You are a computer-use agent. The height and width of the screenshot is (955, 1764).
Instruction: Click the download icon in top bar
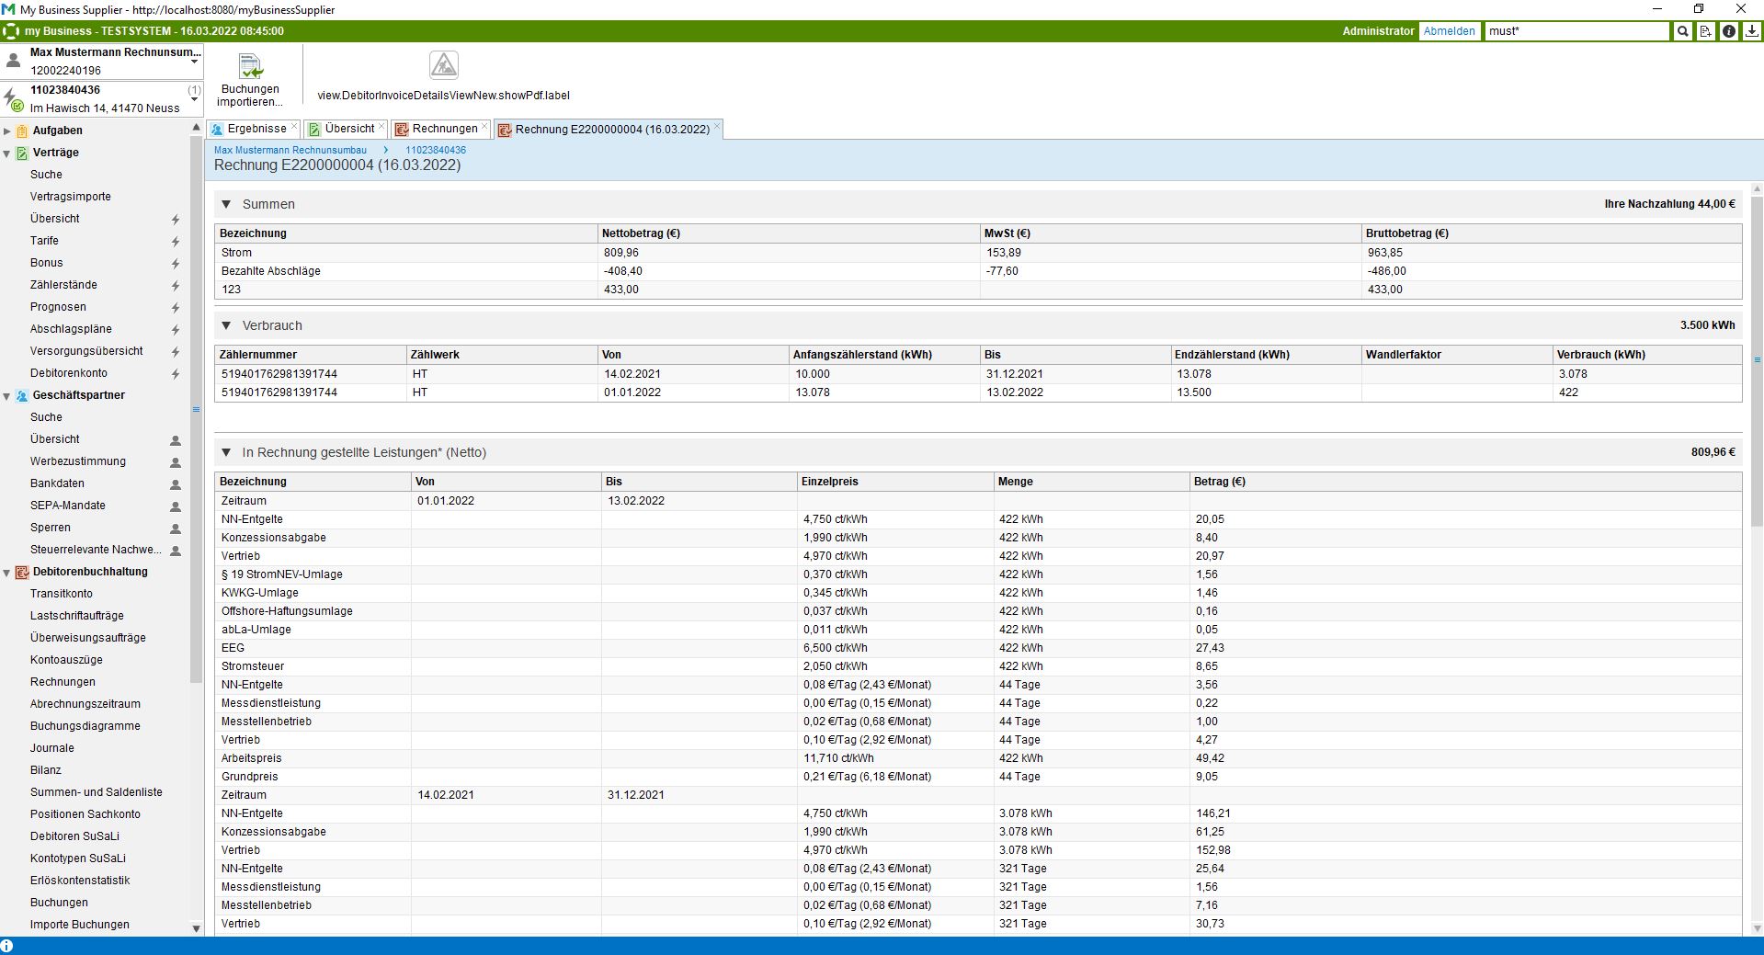click(x=1752, y=31)
